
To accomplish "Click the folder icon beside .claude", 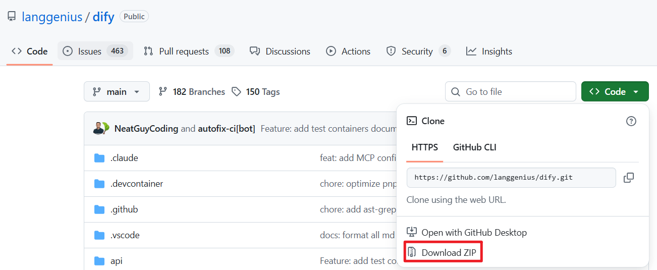I will pos(99,158).
